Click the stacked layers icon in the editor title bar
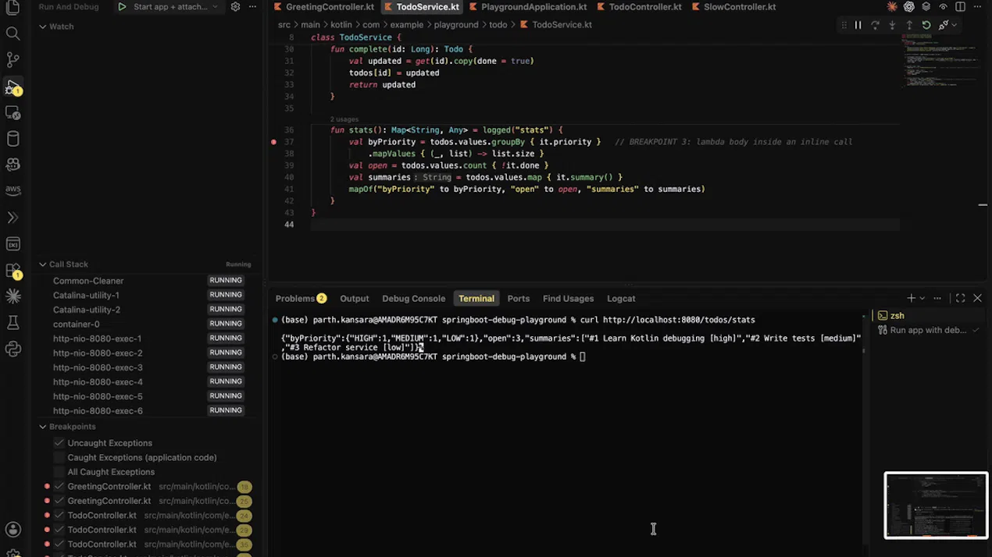The width and height of the screenshot is (992, 557). click(926, 7)
